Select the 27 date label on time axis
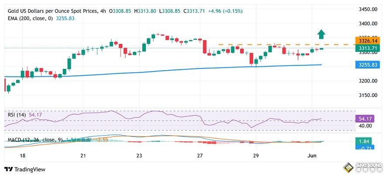 (200, 155)
